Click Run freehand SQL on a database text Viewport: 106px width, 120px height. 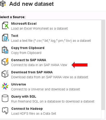coord(53,101)
